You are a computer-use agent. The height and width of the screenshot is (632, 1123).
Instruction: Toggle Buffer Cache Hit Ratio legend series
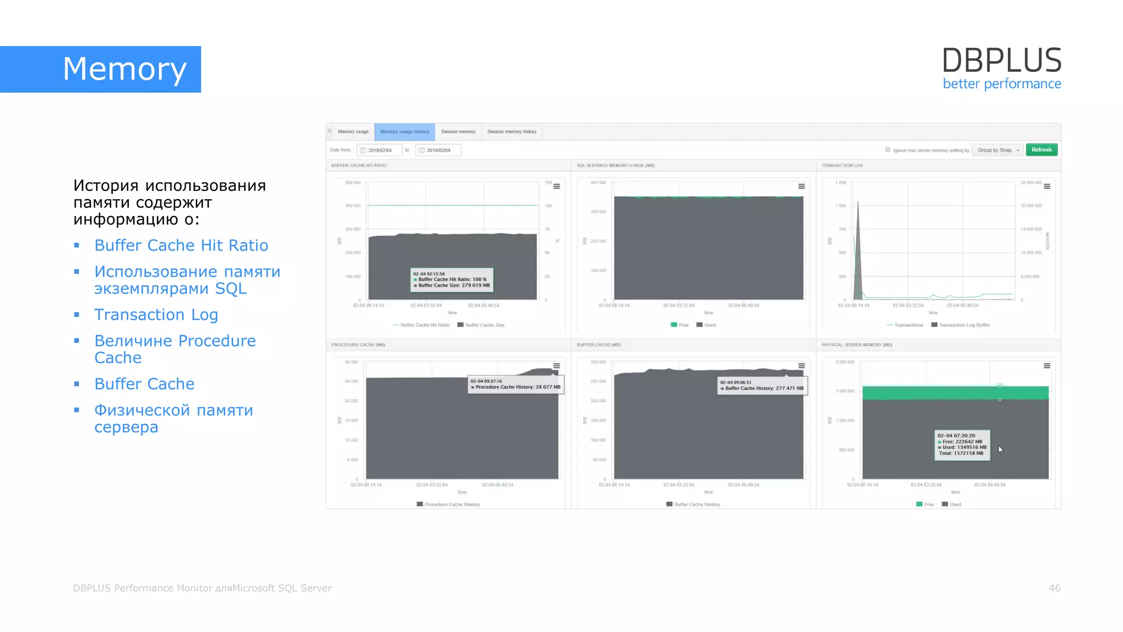[421, 325]
